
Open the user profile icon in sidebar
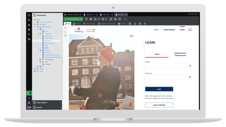(29, 98)
